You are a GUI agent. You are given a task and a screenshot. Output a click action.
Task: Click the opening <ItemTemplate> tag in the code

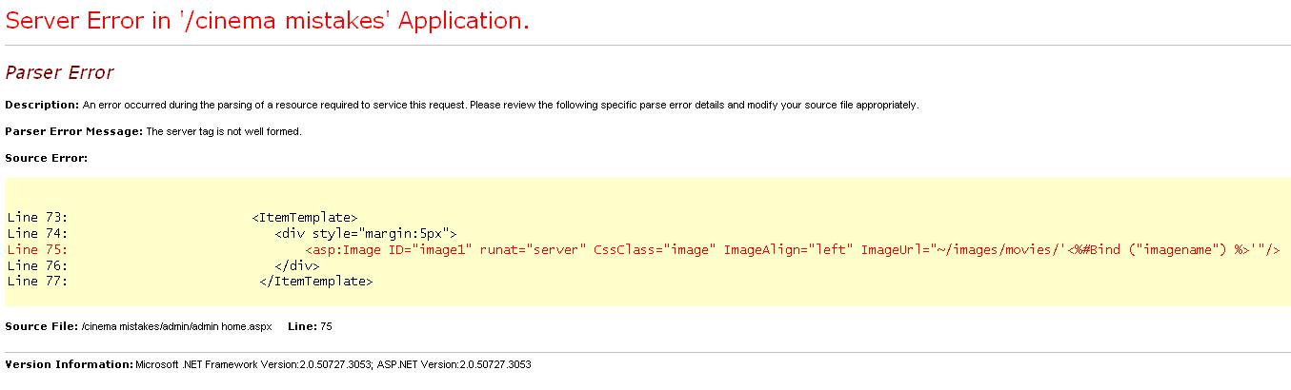tap(305, 218)
